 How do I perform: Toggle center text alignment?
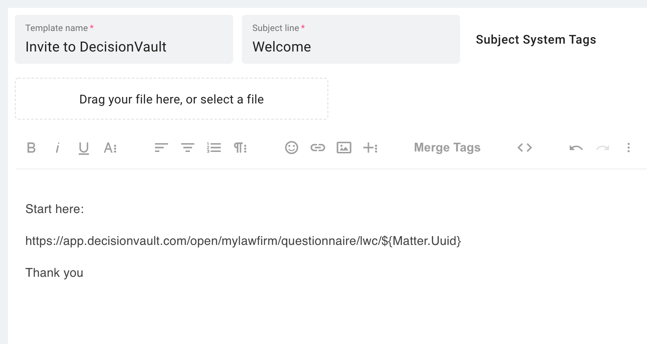pyautogui.click(x=188, y=148)
